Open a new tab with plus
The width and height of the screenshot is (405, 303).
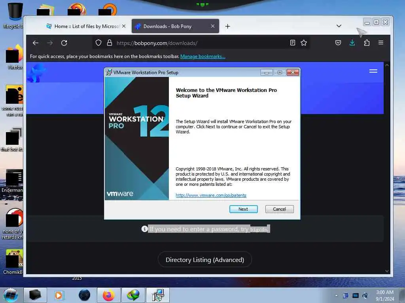tap(227, 26)
